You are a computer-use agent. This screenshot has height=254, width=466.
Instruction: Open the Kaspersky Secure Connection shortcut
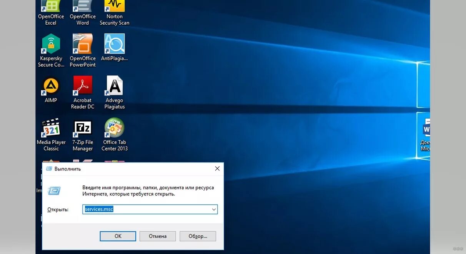click(x=51, y=50)
